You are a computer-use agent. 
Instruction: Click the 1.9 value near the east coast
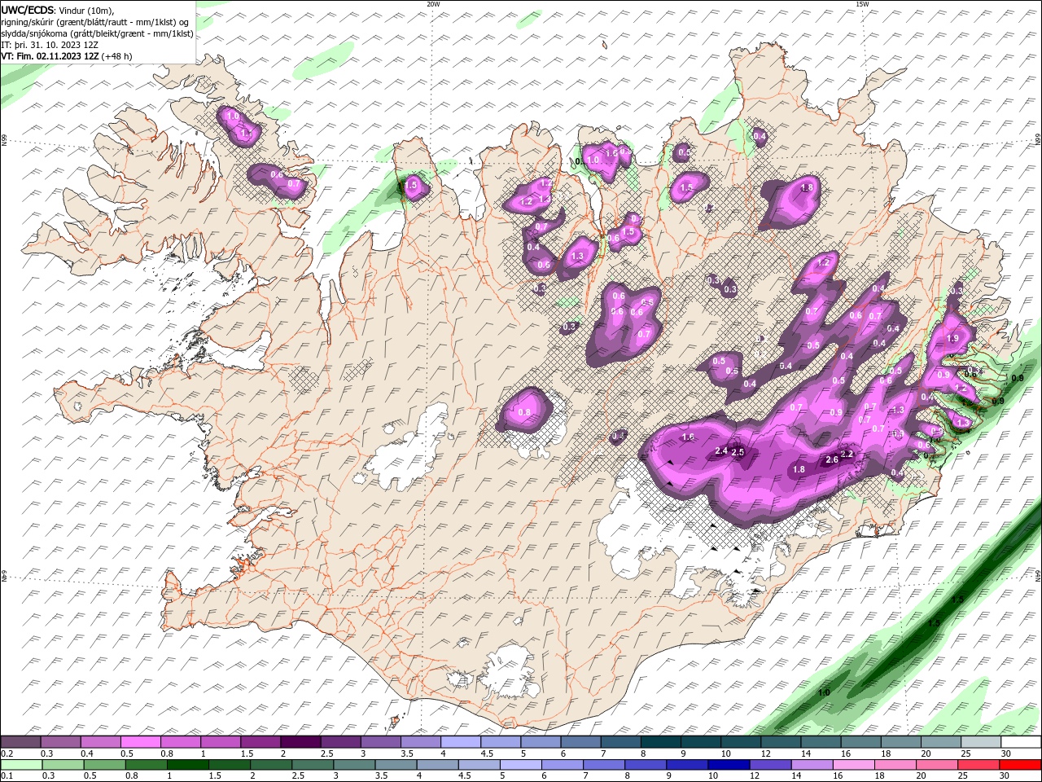tap(952, 338)
